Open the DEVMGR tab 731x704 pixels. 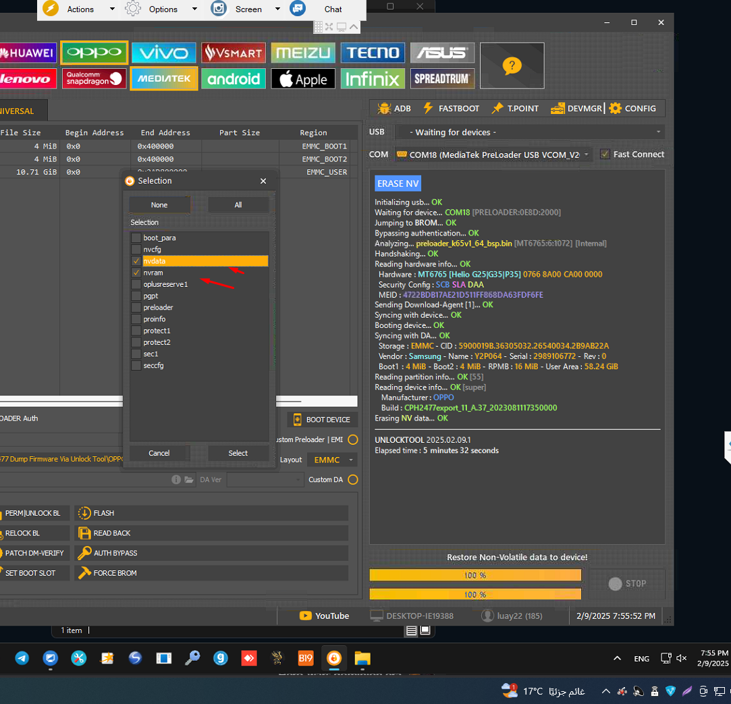pos(576,109)
